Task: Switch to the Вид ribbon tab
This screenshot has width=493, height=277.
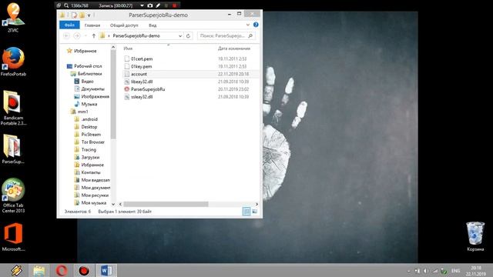Action: (x=153, y=25)
